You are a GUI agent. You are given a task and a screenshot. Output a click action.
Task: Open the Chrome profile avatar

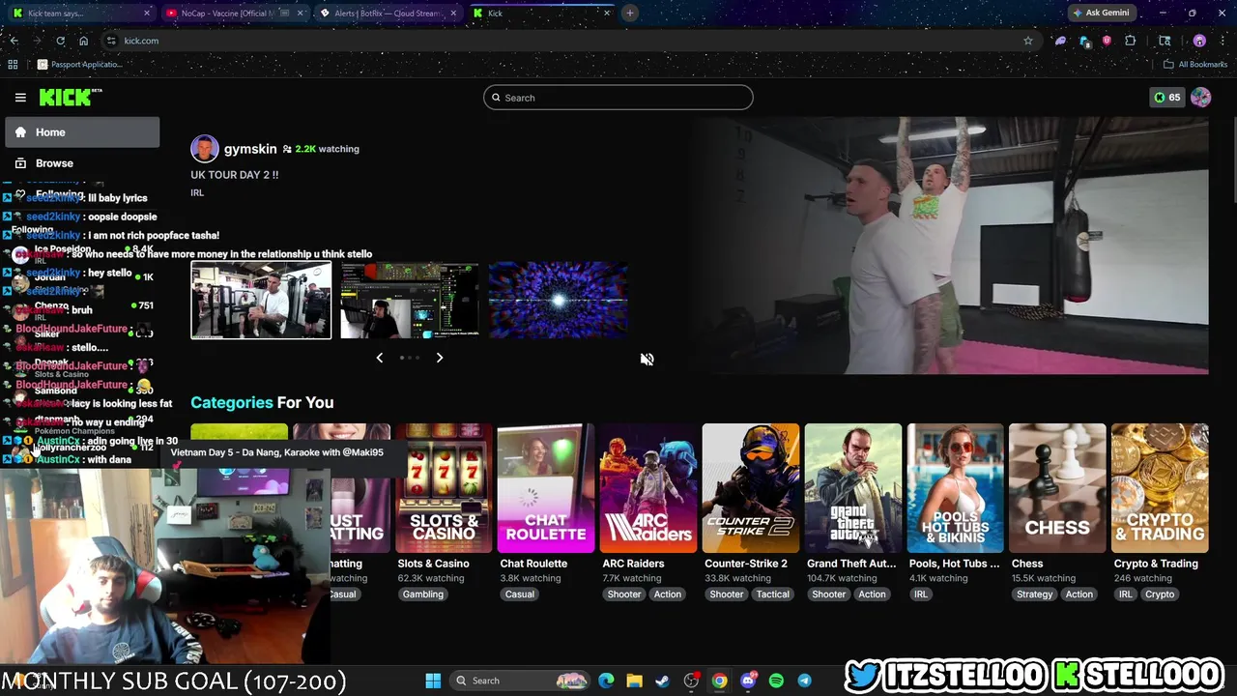(1199, 41)
